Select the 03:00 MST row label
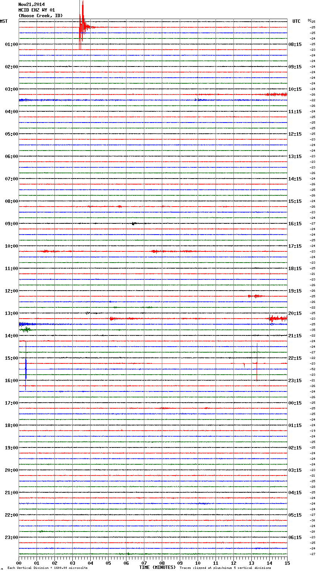Image resolution: width=317 pixels, height=573 pixels. (x=11, y=89)
